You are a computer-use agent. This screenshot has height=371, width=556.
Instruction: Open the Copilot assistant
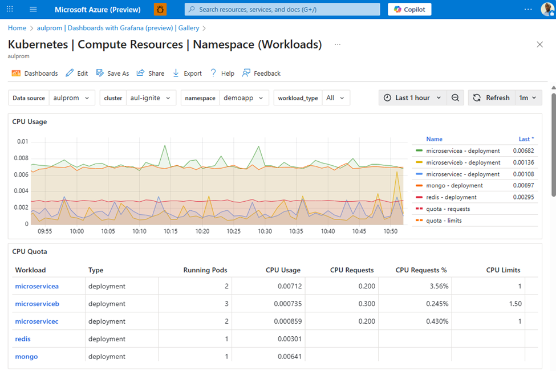pyautogui.click(x=409, y=9)
